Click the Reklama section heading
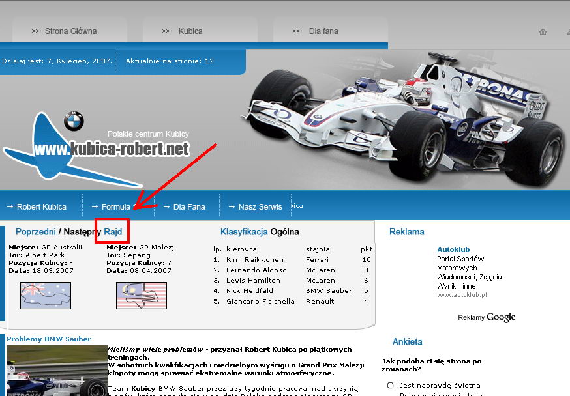This screenshot has height=396, width=570. point(406,232)
